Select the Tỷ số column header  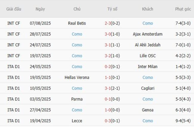[x=112, y=9]
